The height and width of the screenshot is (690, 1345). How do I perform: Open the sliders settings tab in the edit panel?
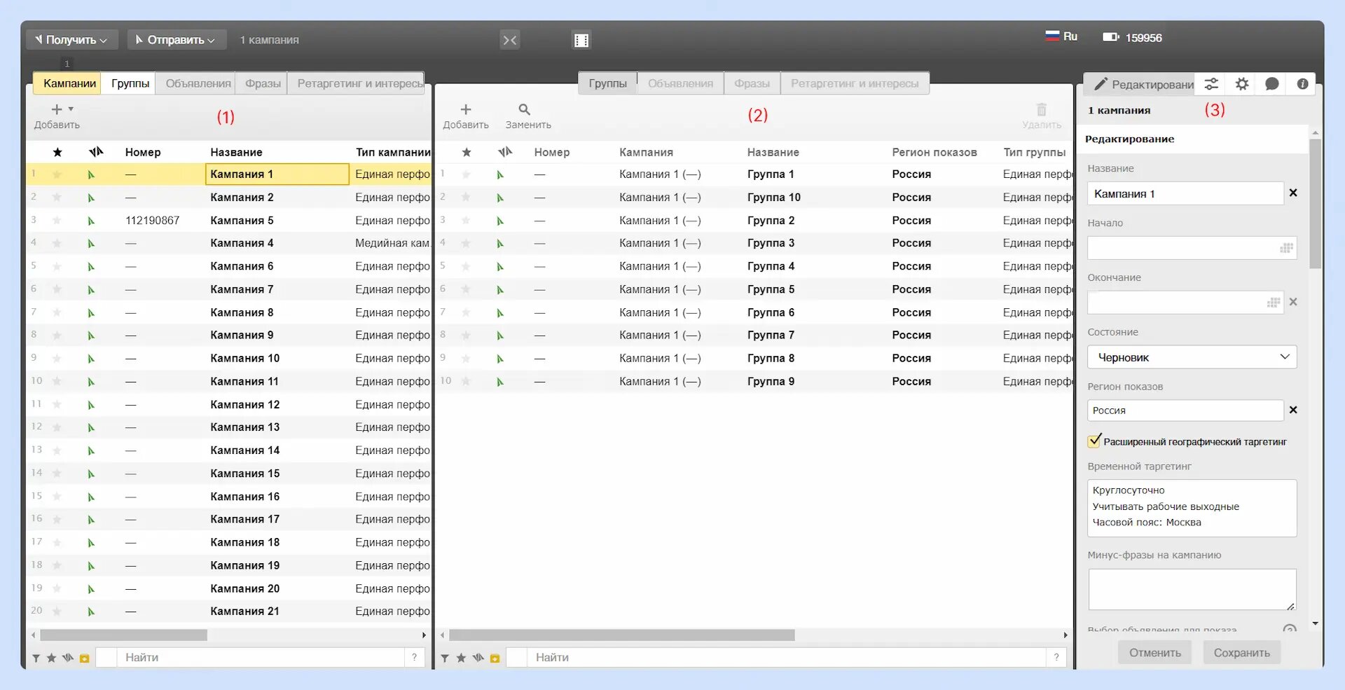(x=1211, y=84)
